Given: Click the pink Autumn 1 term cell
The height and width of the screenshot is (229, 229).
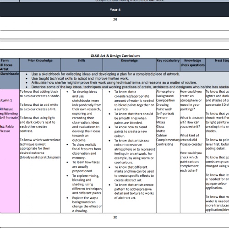Looking at the screenshot, I should [10, 151].
